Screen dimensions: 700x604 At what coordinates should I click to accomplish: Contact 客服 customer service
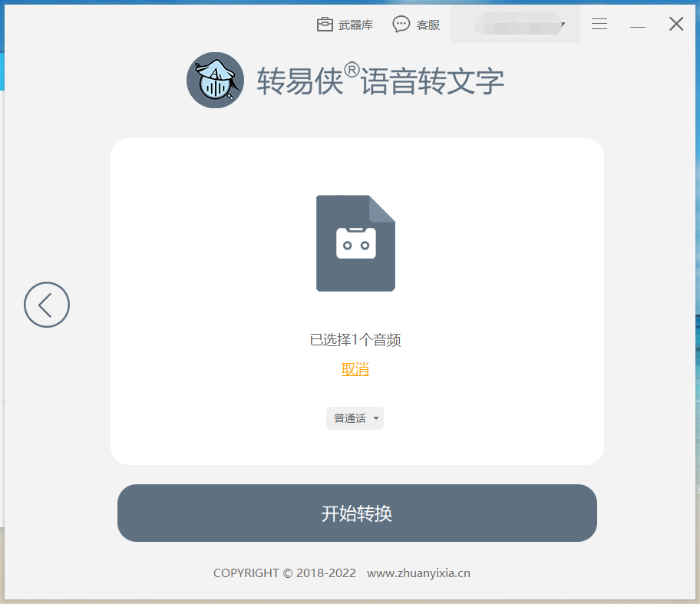click(x=416, y=25)
